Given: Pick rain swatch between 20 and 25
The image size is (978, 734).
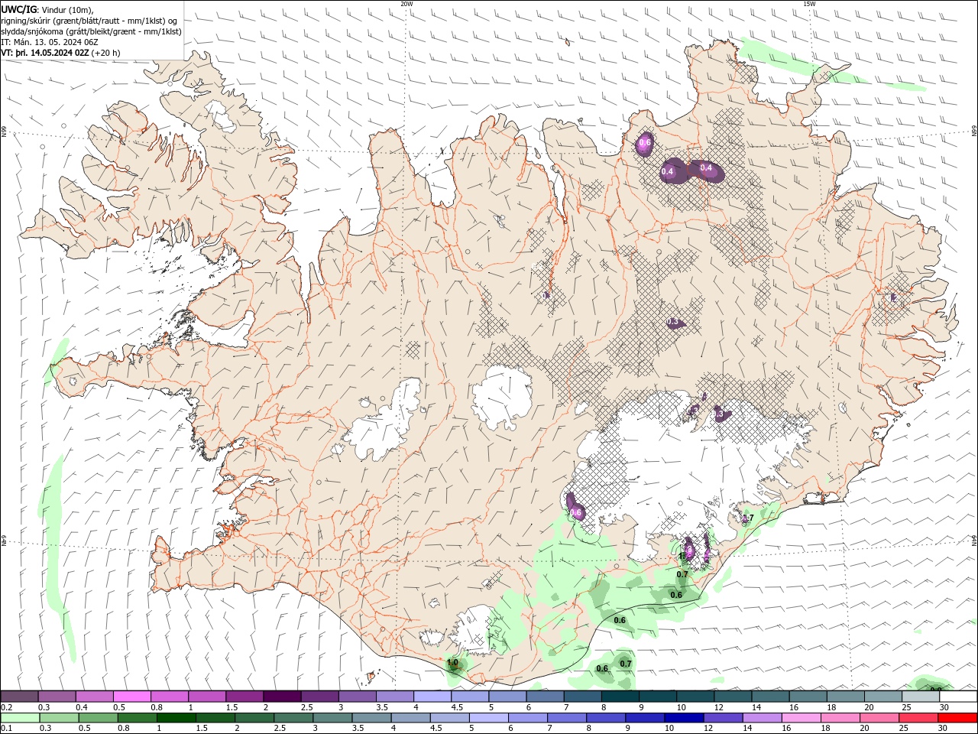Looking at the screenshot, I should click(879, 718).
